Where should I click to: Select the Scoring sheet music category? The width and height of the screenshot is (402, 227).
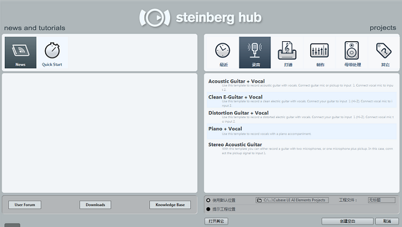[287, 52]
